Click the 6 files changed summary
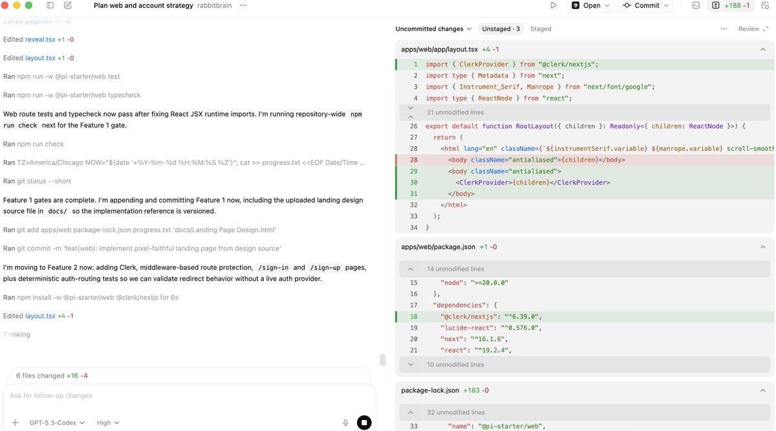This screenshot has height=431, width=776. pos(52,375)
